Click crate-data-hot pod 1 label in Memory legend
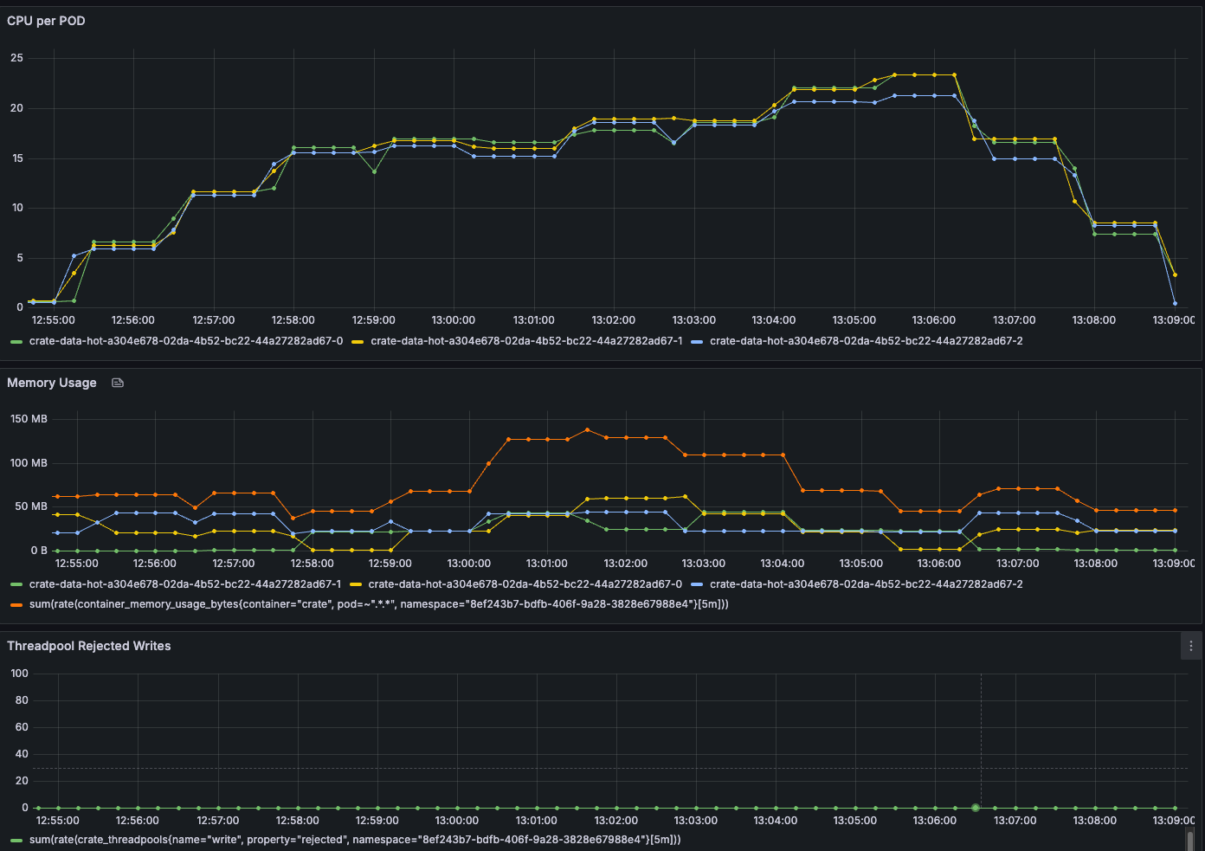The image size is (1205, 851). (185, 584)
